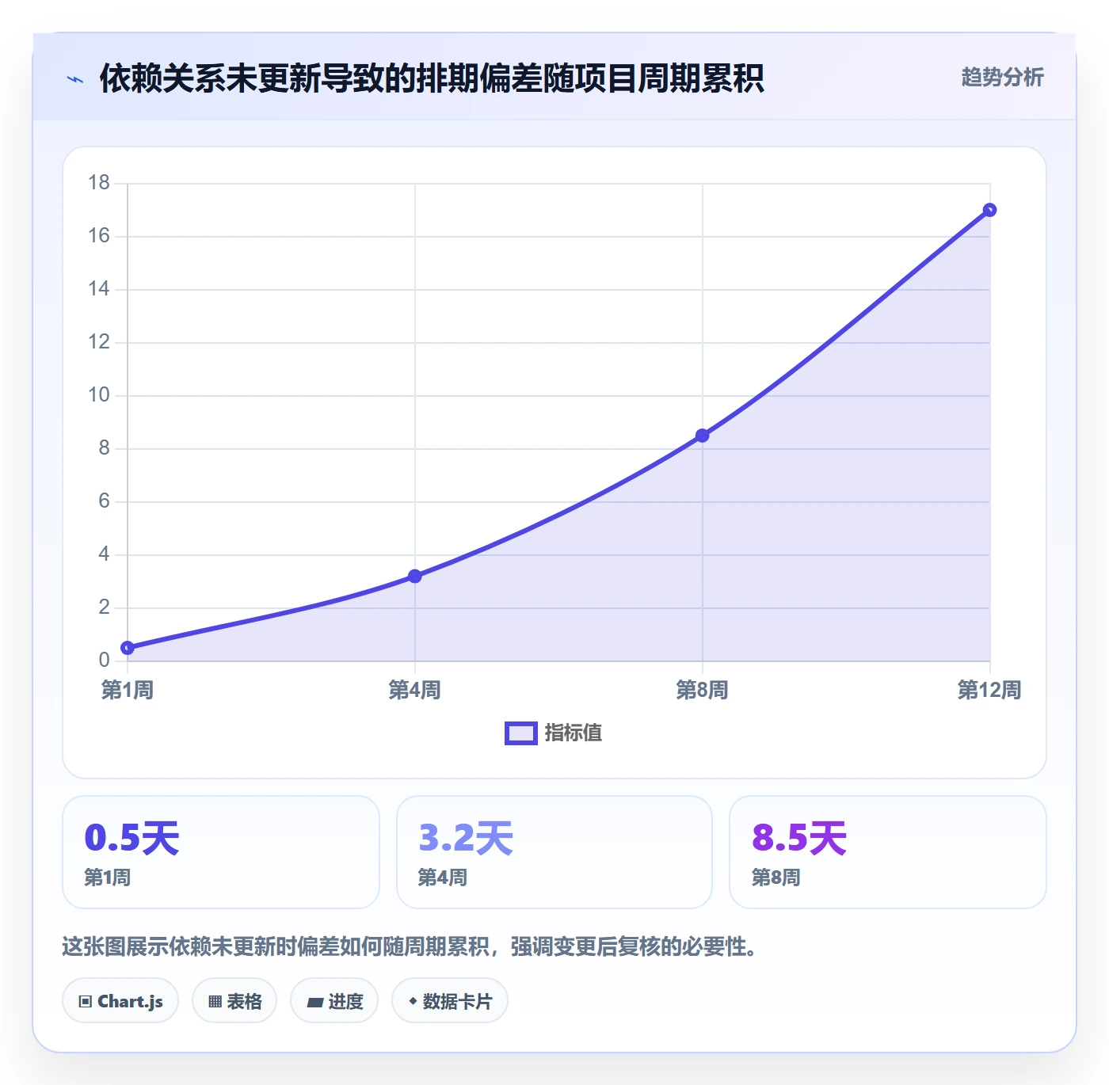The width and height of the screenshot is (1109, 1085).
Task: Click the 第12周 x-axis label
Action: coord(989,691)
